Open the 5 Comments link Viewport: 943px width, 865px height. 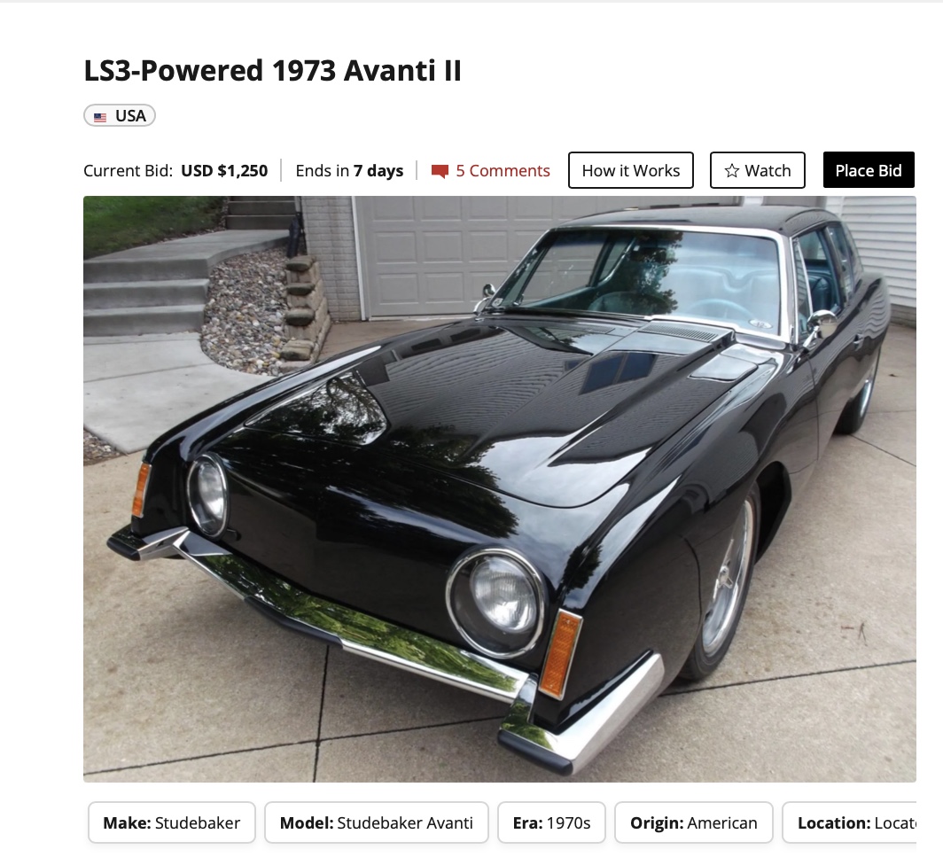[491, 171]
